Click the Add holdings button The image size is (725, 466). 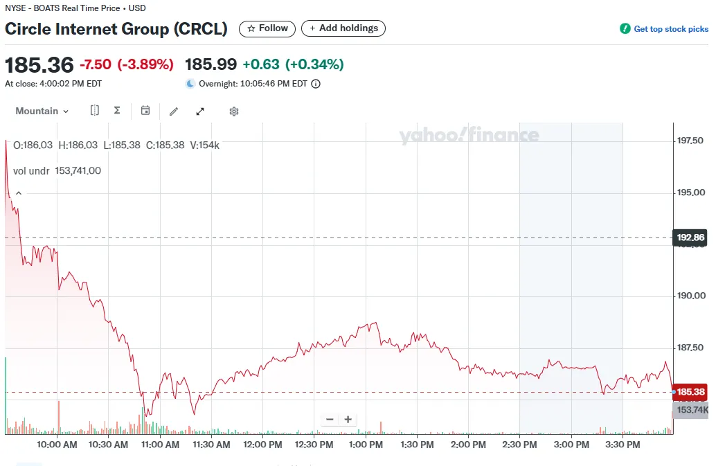click(343, 28)
